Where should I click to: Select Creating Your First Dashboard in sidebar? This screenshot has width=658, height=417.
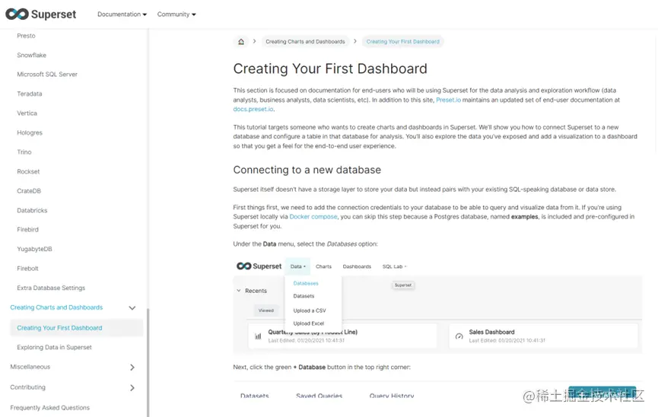point(76,328)
